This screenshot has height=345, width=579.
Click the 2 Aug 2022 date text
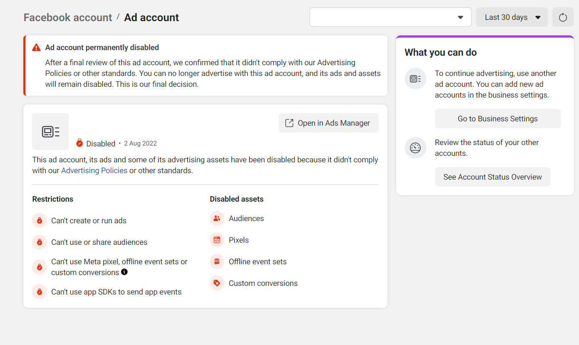[141, 143]
